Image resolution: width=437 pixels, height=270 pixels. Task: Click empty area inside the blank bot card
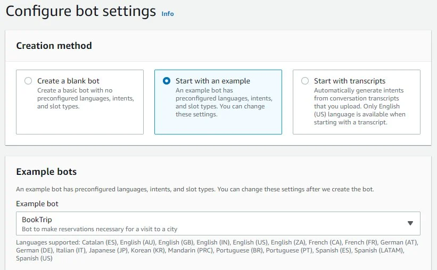80,122
